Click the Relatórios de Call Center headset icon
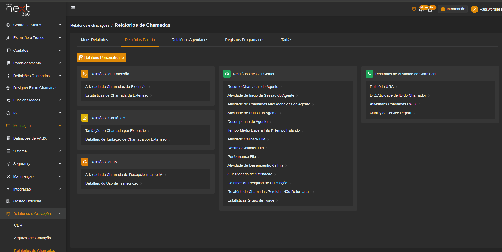The width and height of the screenshot is (502, 252). (x=227, y=74)
